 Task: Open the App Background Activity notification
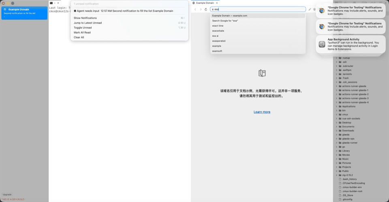(351, 44)
